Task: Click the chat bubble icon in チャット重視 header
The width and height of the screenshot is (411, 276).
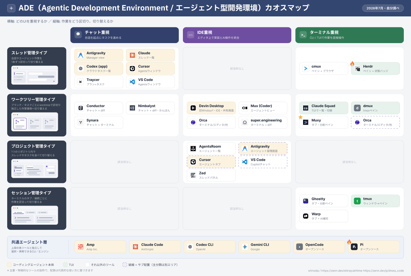Action: pyautogui.click(x=78, y=35)
